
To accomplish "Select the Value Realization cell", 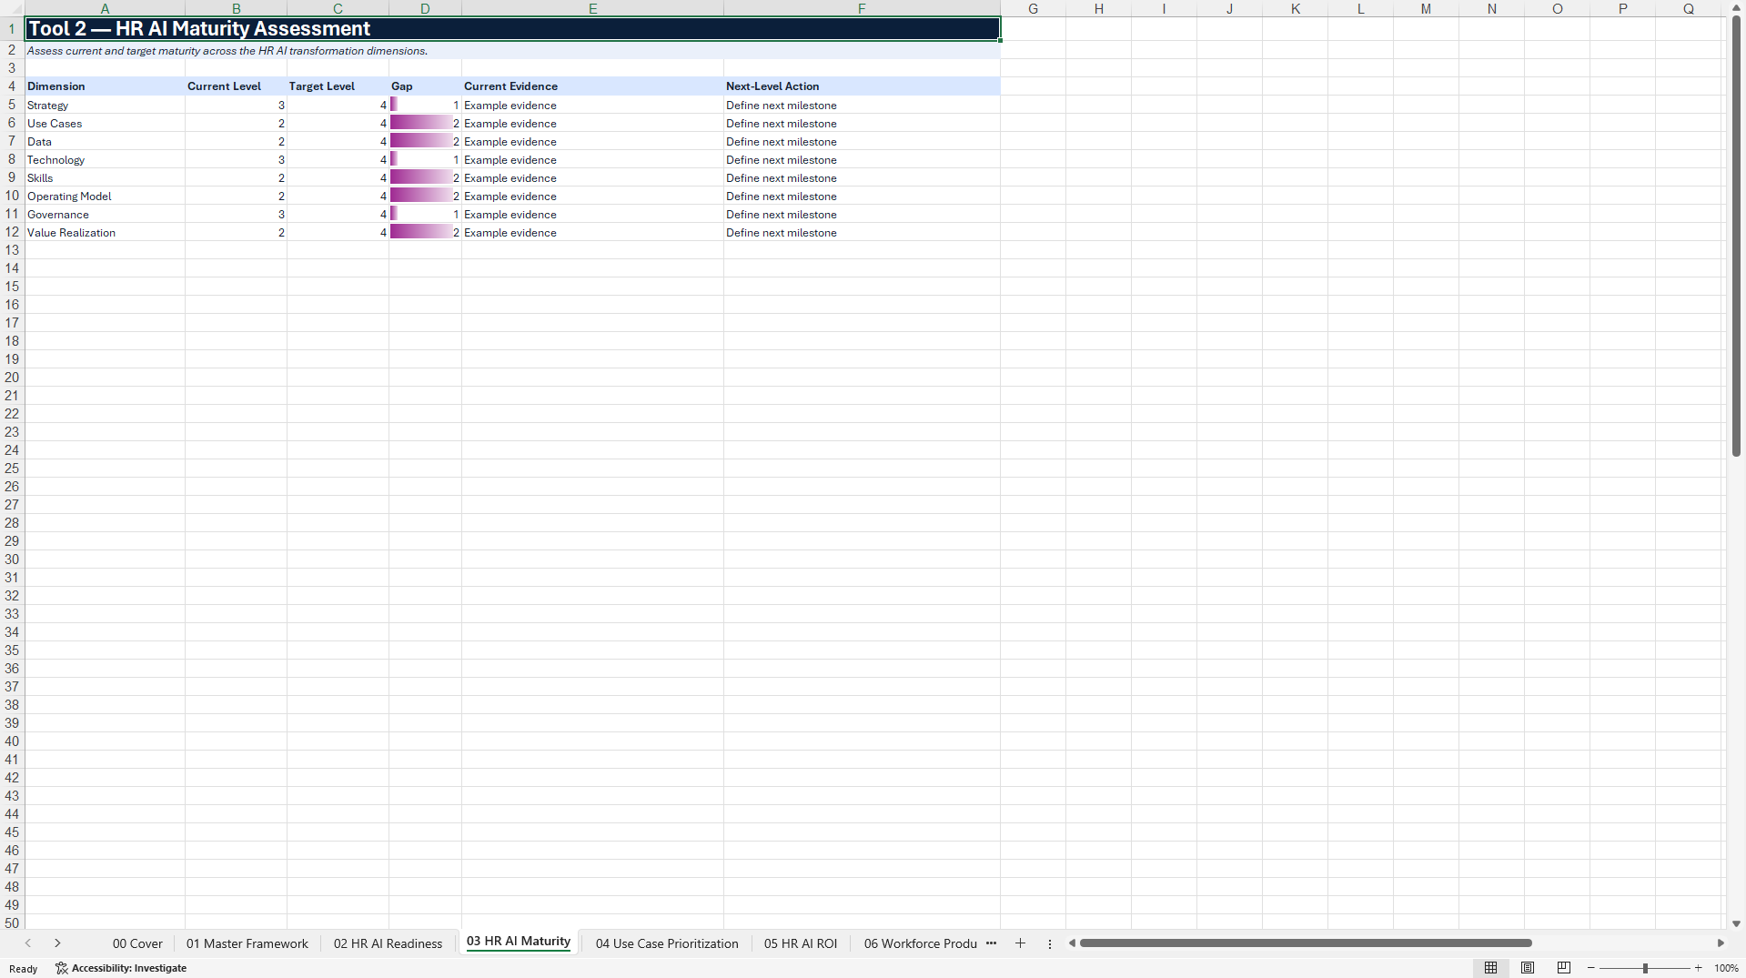I will click(105, 232).
